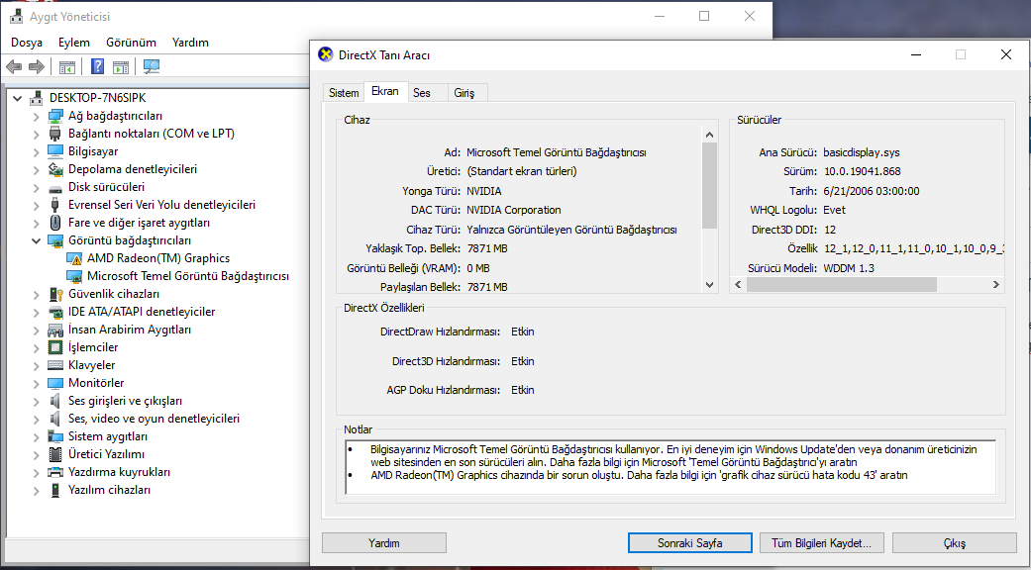Image resolution: width=1031 pixels, height=570 pixels.
Task: Click the Sürücüler horizontal scrollbar left arrow
Action: point(738,284)
